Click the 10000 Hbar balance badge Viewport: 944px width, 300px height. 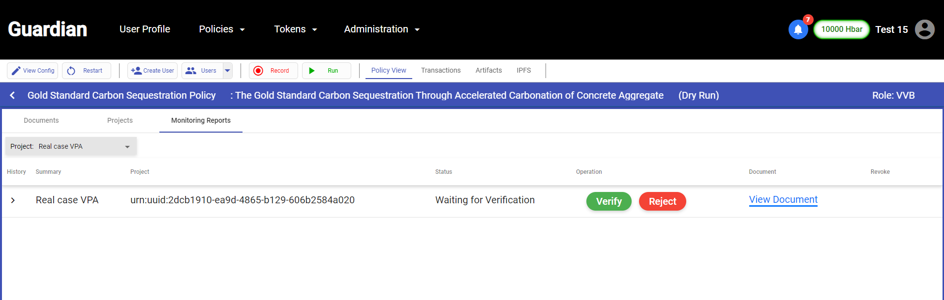[x=842, y=29]
